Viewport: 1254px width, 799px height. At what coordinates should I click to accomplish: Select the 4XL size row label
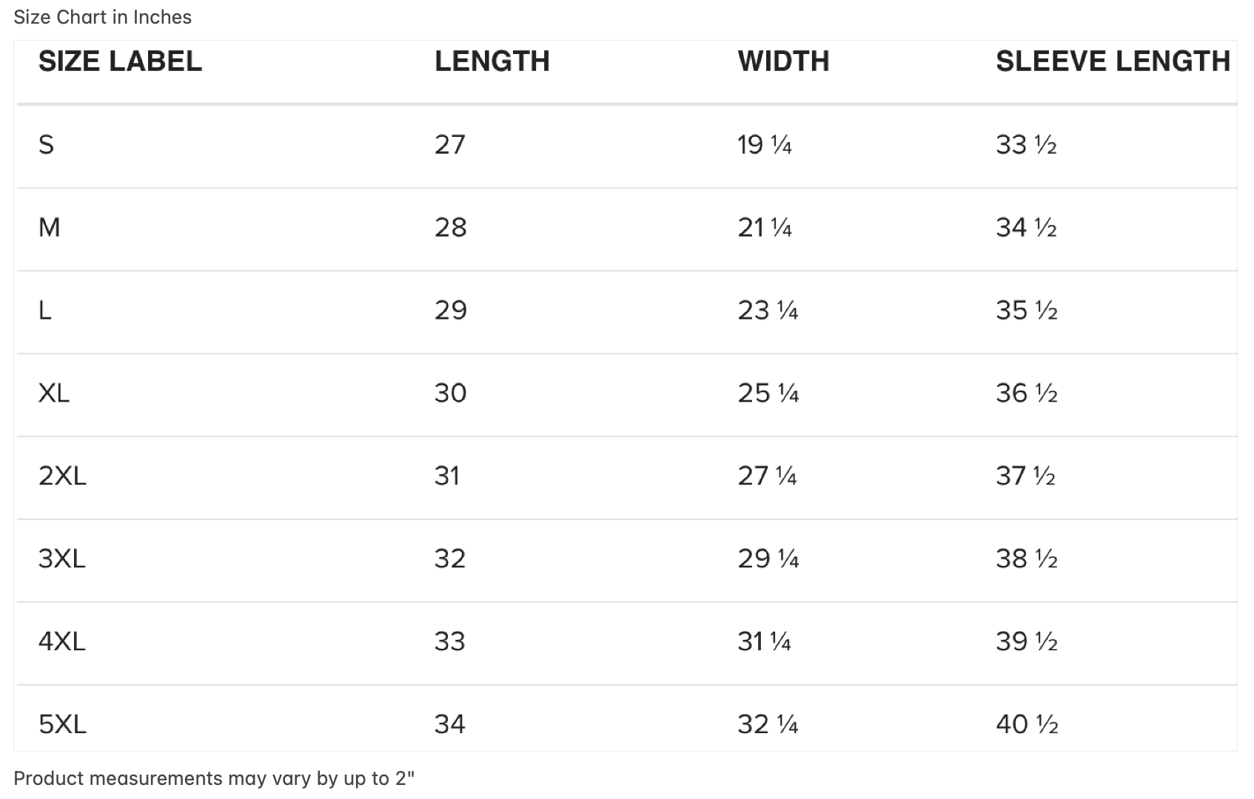click(62, 641)
